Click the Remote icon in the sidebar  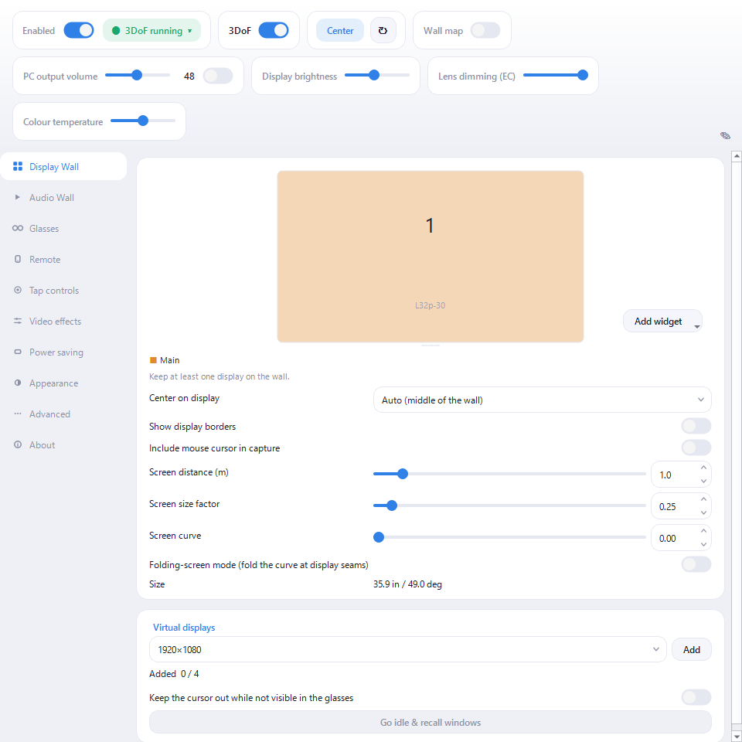[x=18, y=259]
